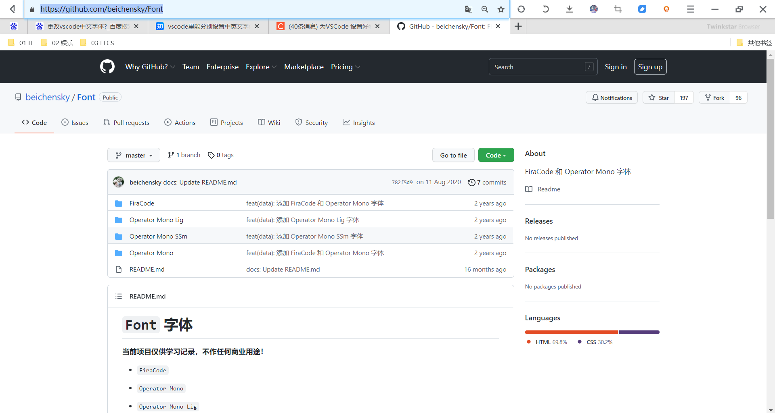Open the Security tab
The image size is (775, 413).
(312, 122)
